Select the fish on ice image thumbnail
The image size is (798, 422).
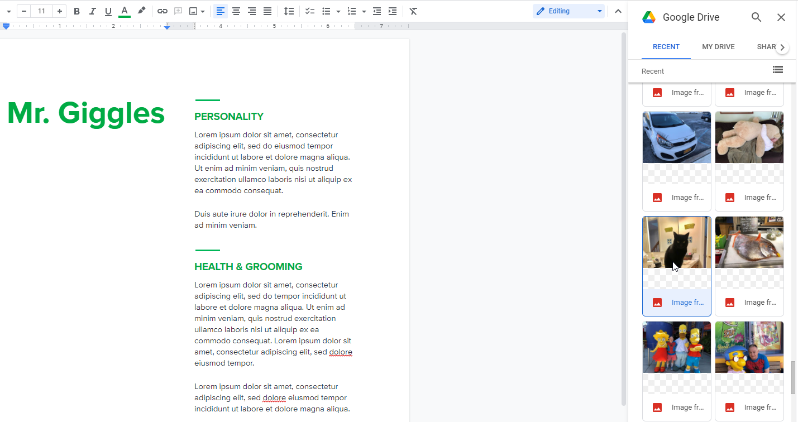pyautogui.click(x=749, y=242)
